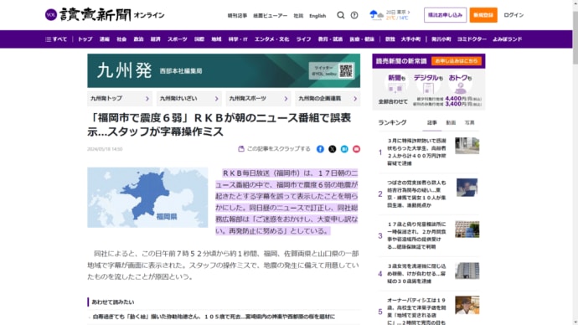Share the article on X
This screenshot has width=578, height=325.
tap(333, 149)
